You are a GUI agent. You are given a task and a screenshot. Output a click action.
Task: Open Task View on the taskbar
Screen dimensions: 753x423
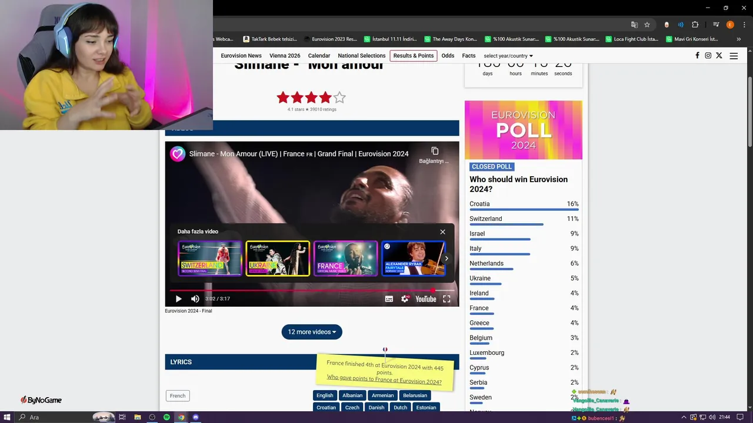(122, 417)
